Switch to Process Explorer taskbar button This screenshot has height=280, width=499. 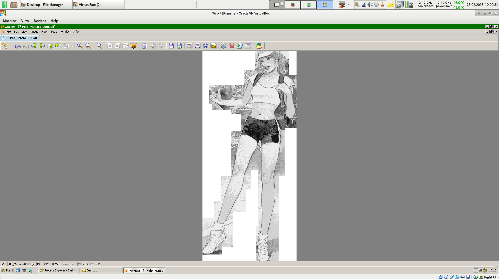(x=59, y=270)
